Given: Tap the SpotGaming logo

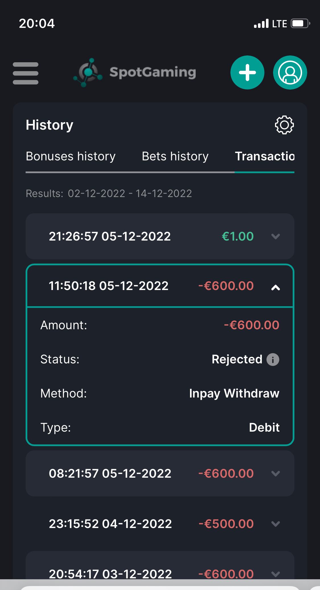Looking at the screenshot, I should pos(135,73).
